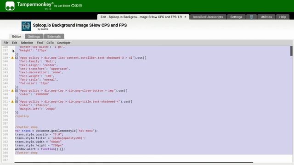Open the Utilities tab
This screenshot has width=294, height=165.
coord(266,17)
